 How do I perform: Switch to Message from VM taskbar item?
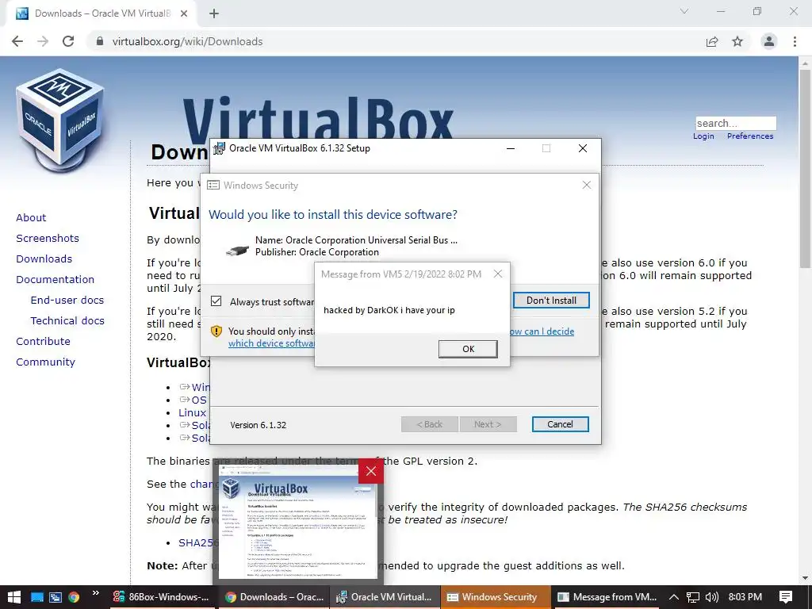[607, 597]
